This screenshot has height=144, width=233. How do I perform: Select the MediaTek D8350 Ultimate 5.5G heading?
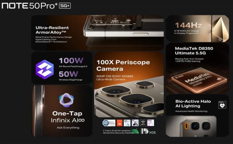194,51
